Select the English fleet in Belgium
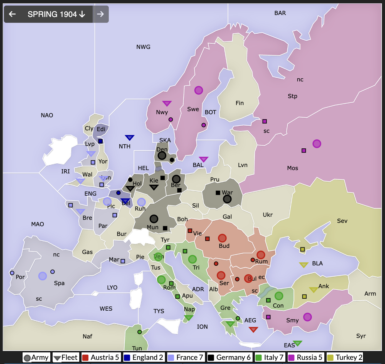This screenshot has width=385, height=364. [125, 201]
